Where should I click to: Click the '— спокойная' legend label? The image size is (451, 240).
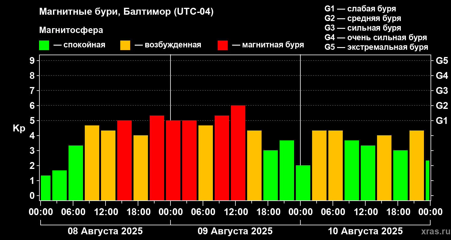pos(79,45)
